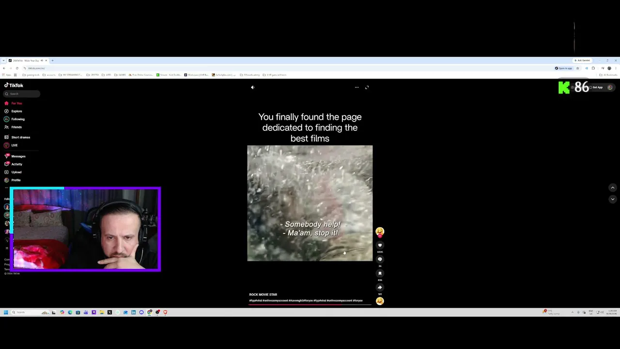The image size is (620, 349).
Task: Open the For You feed
Action: pyautogui.click(x=14, y=103)
